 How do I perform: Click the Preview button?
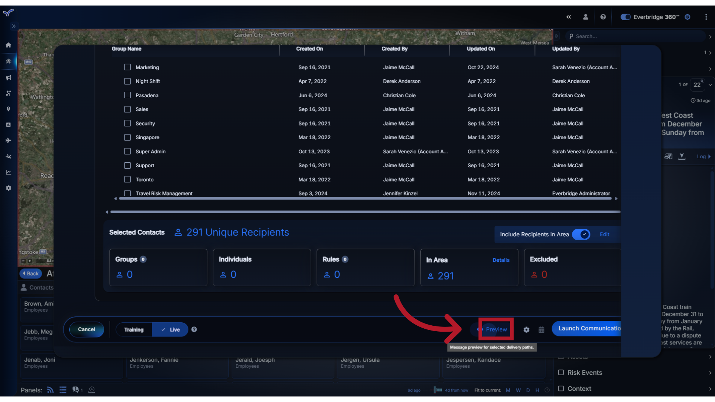(x=496, y=329)
